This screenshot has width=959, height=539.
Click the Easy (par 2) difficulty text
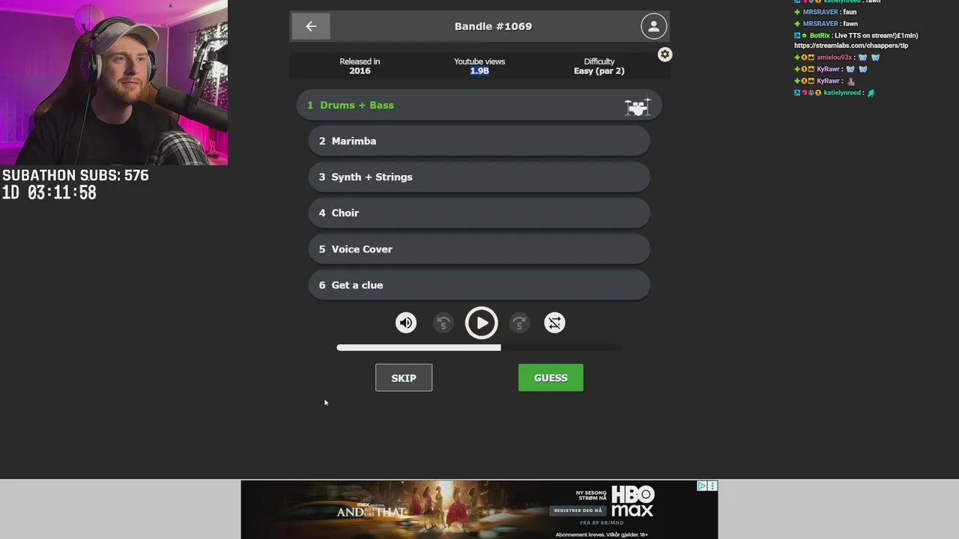(599, 71)
